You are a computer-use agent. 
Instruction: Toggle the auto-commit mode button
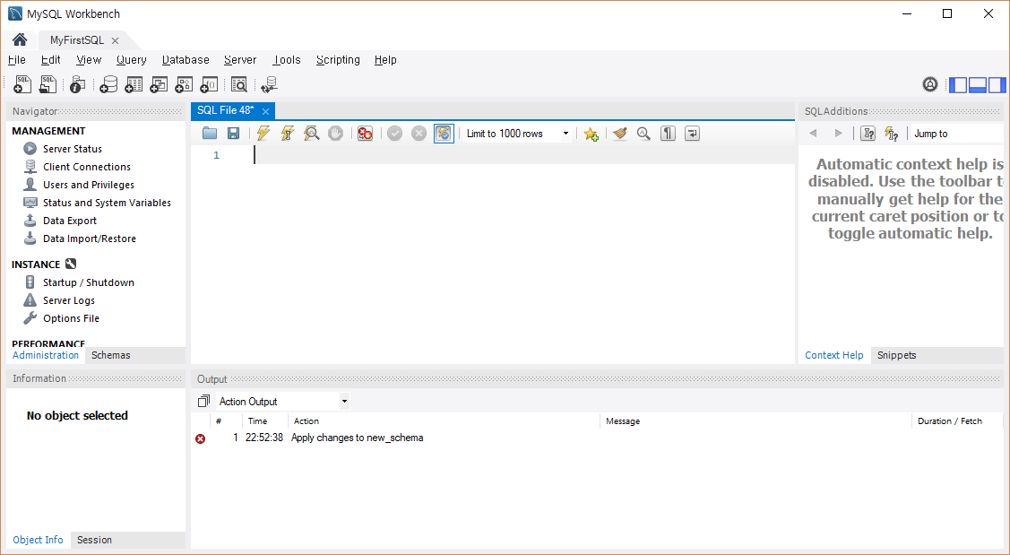tap(444, 134)
